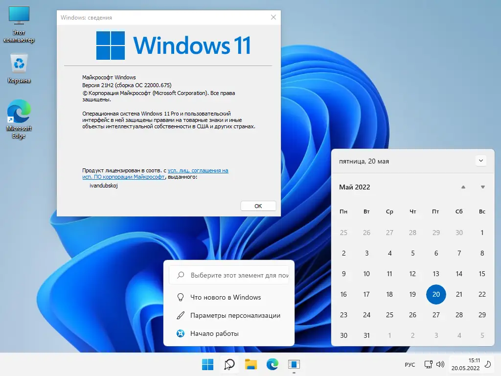Go to previous month with up arrow

[x=463, y=187]
